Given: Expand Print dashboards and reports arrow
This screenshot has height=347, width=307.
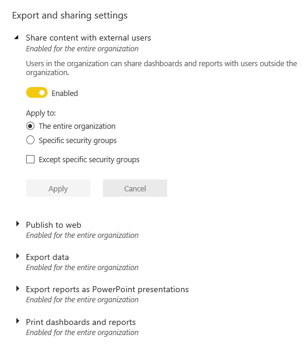Looking at the screenshot, I should click(18, 321).
